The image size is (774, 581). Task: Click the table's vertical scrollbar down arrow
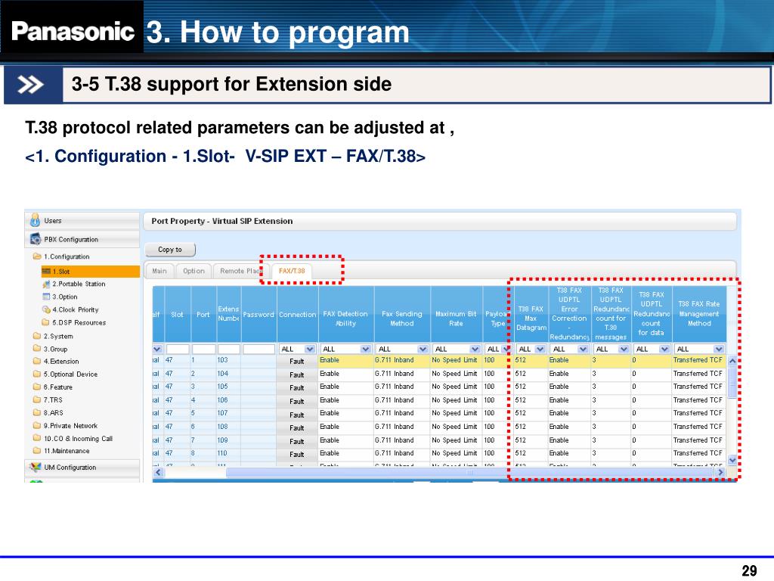732,460
